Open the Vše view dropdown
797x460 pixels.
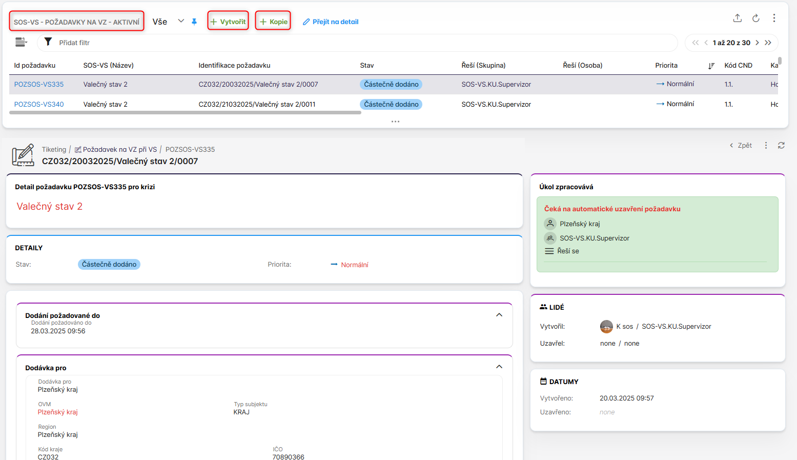coord(180,21)
